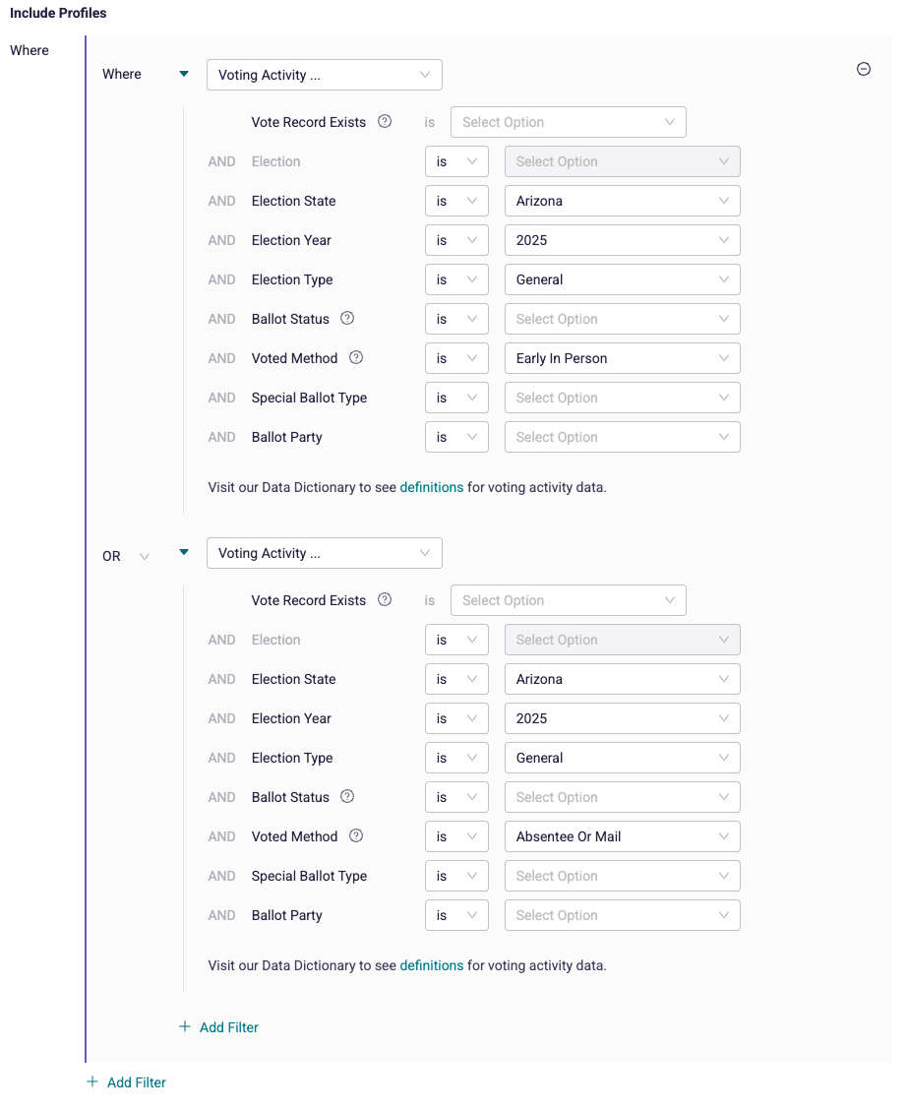
Task: Remove first filter group with minus circle icon
Action: click(x=864, y=69)
